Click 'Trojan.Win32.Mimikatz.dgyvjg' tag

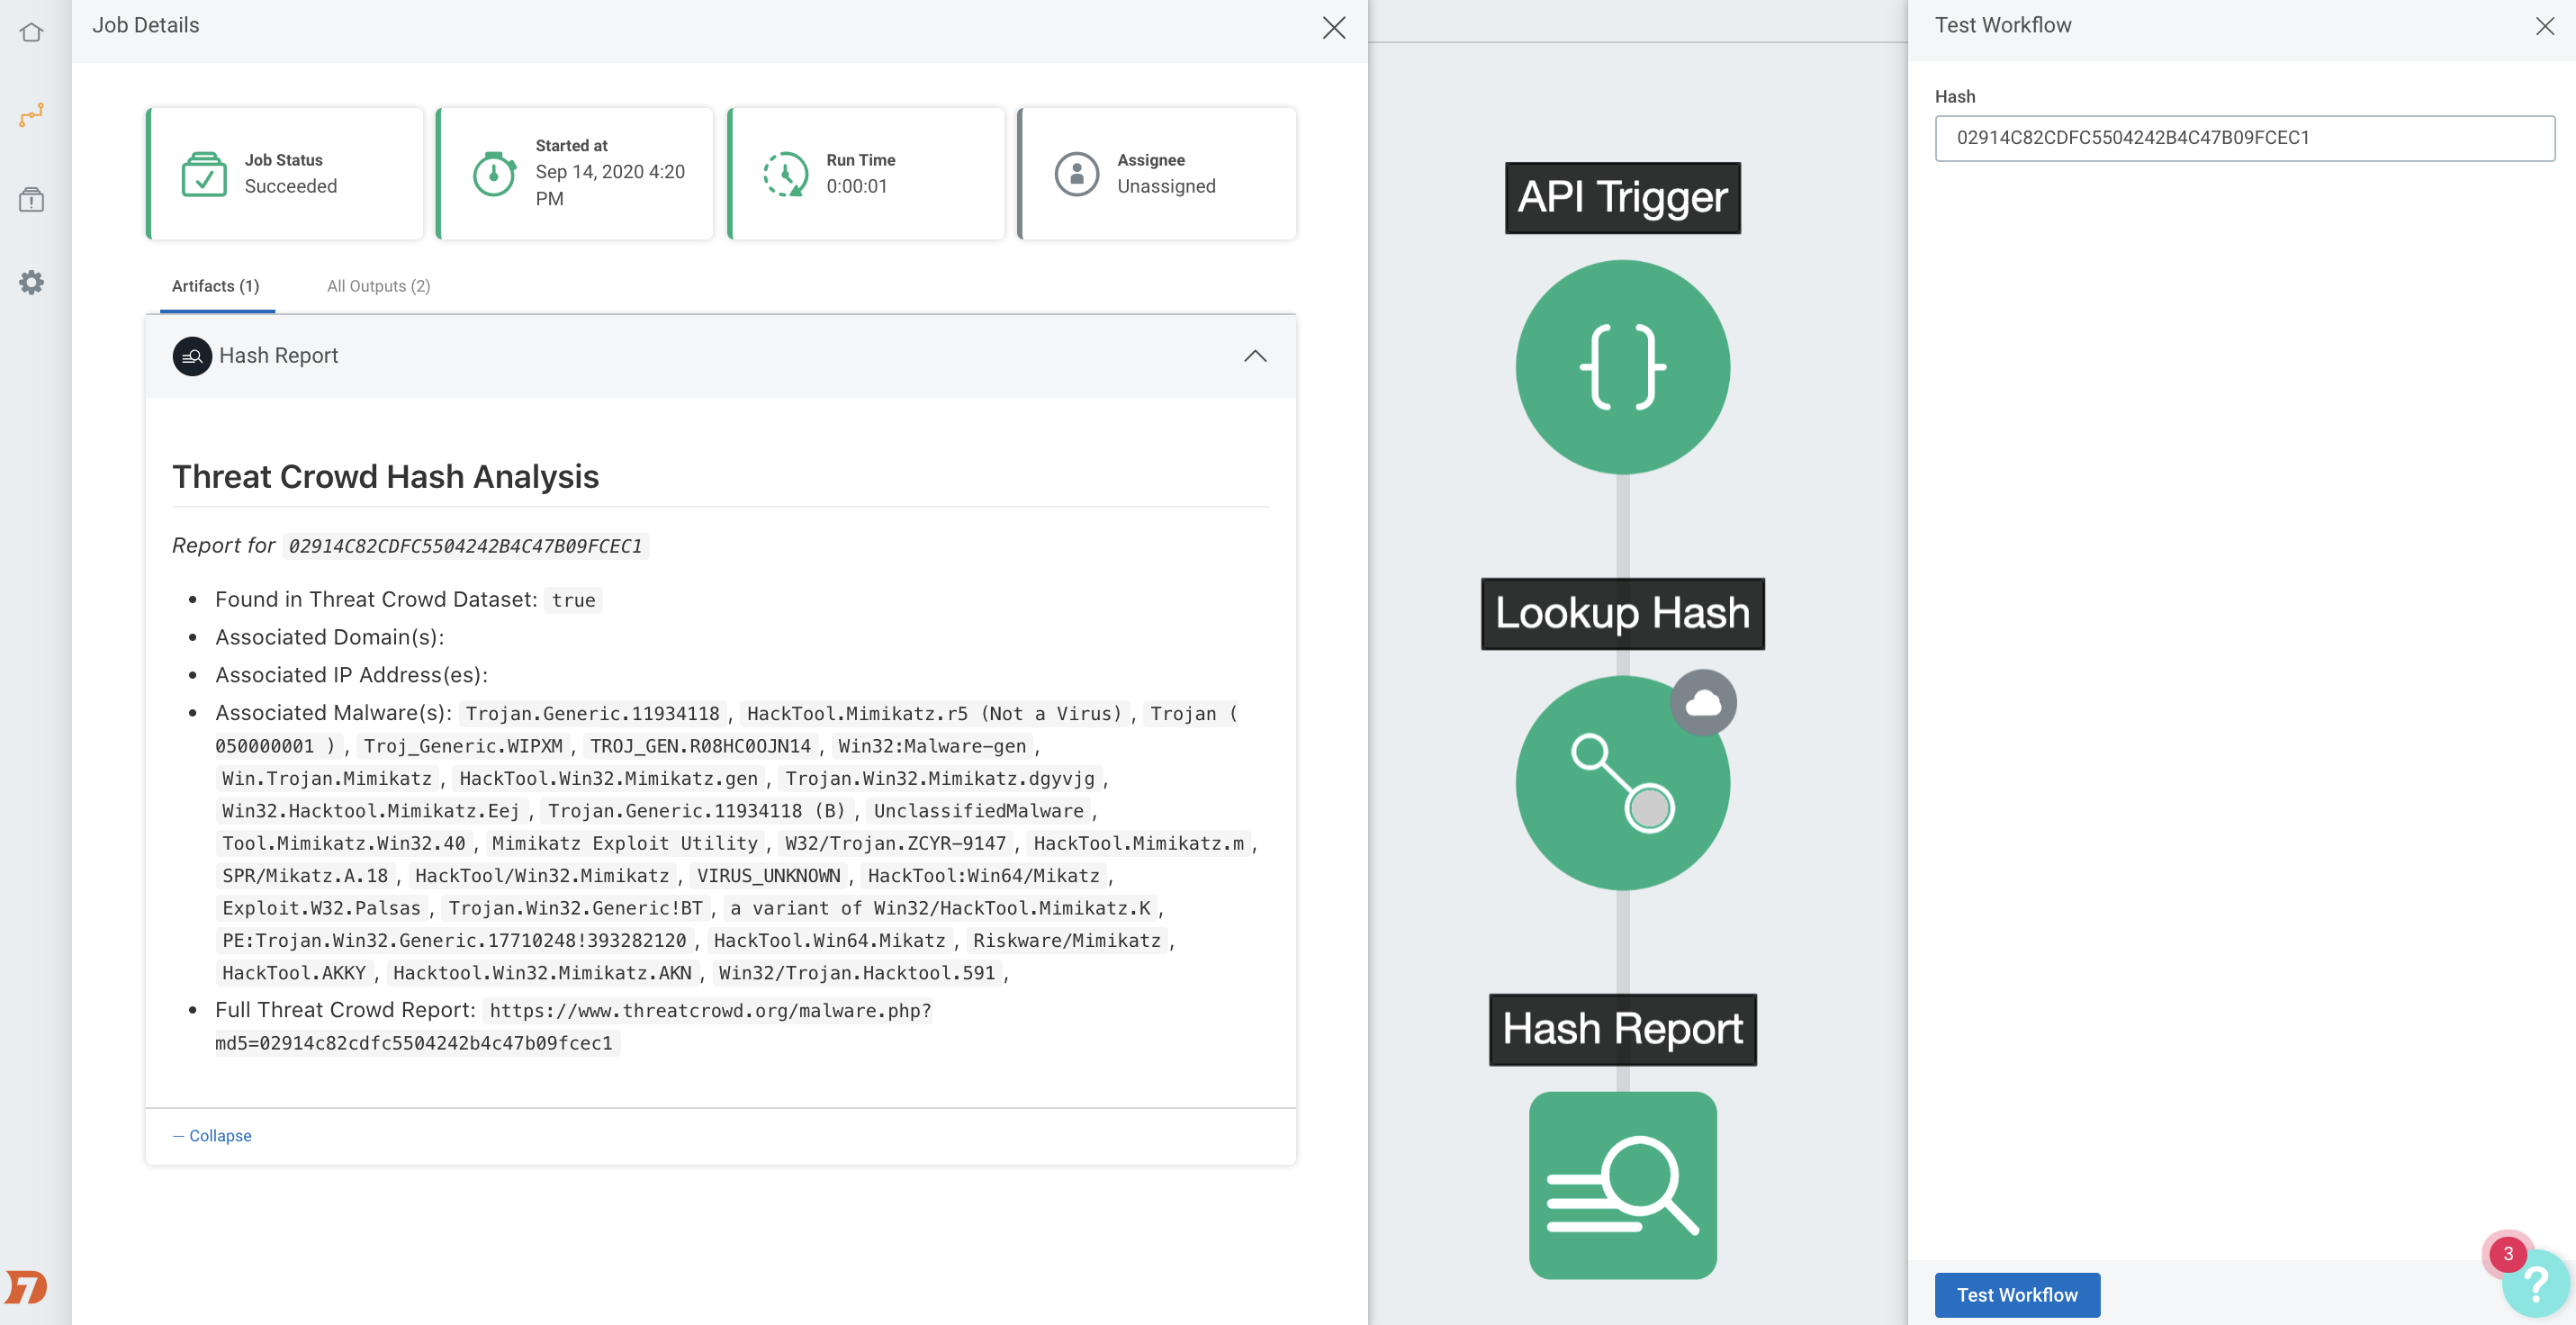pos(939,778)
